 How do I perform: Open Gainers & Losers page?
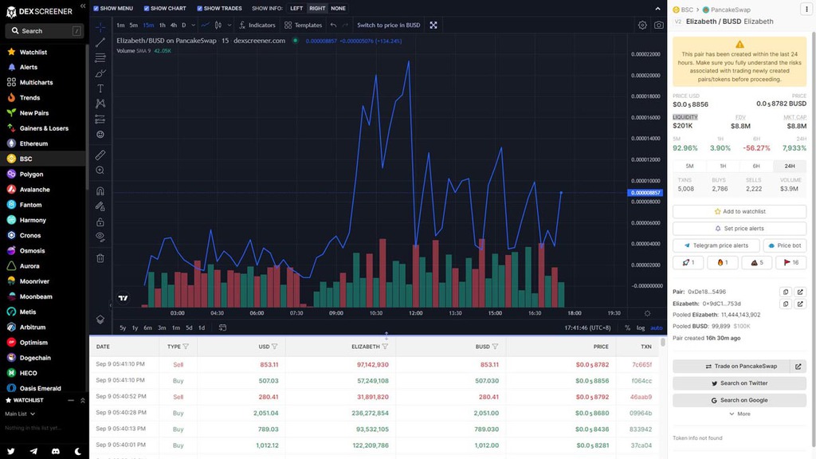coord(43,128)
